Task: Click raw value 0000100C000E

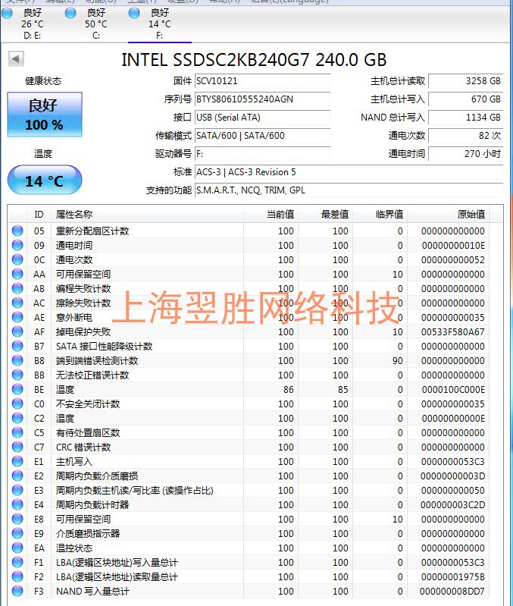Action: [453, 389]
